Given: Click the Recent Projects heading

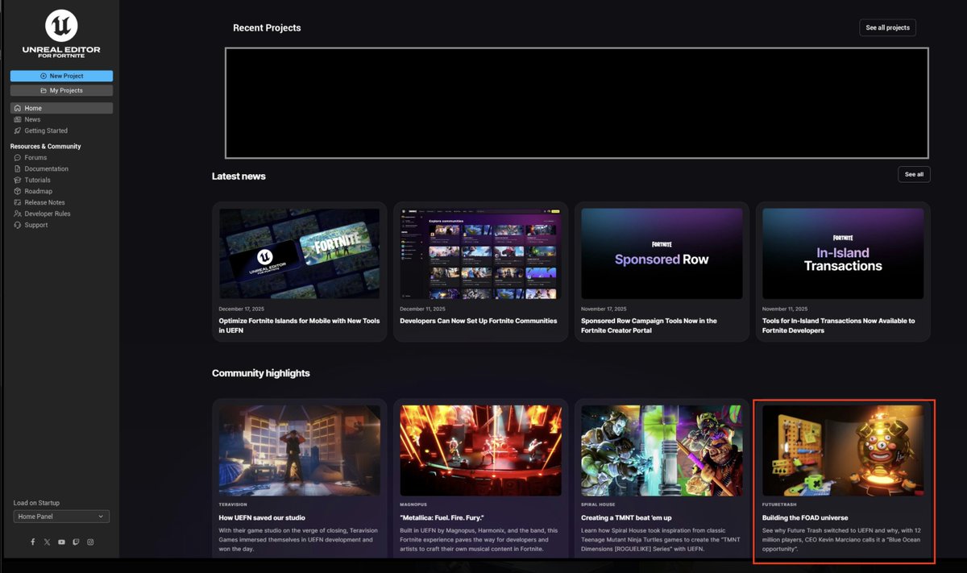Looking at the screenshot, I should 267,27.
